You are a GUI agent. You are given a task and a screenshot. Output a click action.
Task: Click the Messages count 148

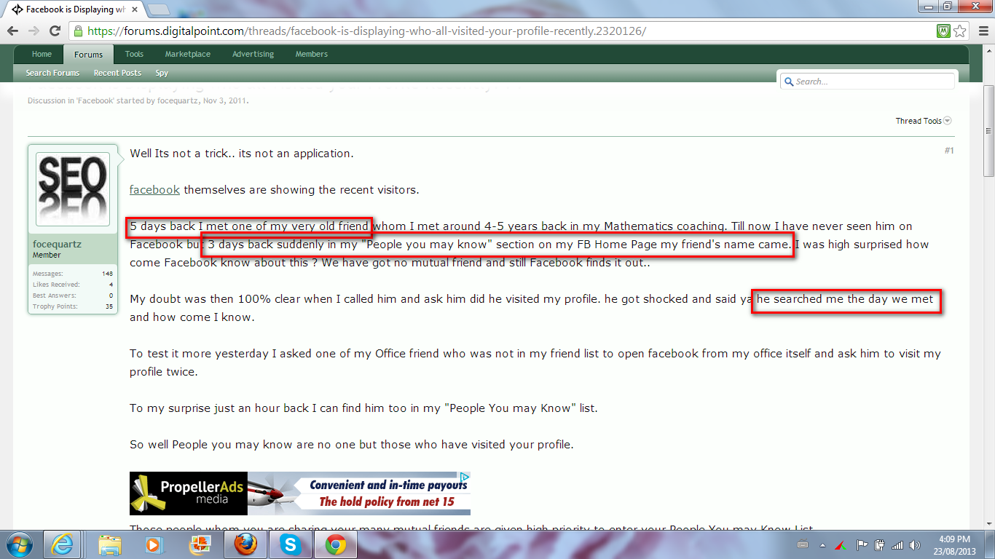(x=107, y=274)
